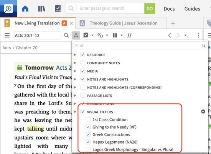
Task: Click the New Living Translation resource icon
Action: pyautogui.click(x=7, y=23)
